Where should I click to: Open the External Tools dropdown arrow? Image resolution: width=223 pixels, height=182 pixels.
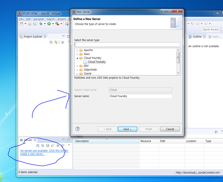coord(61,24)
